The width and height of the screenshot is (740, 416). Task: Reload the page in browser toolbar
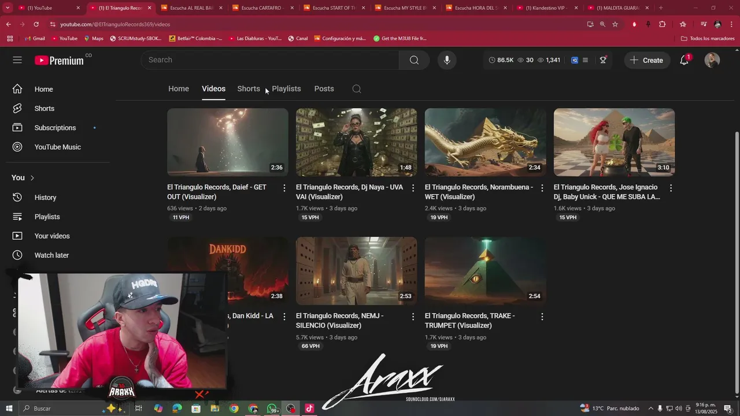tap(36, 24)
